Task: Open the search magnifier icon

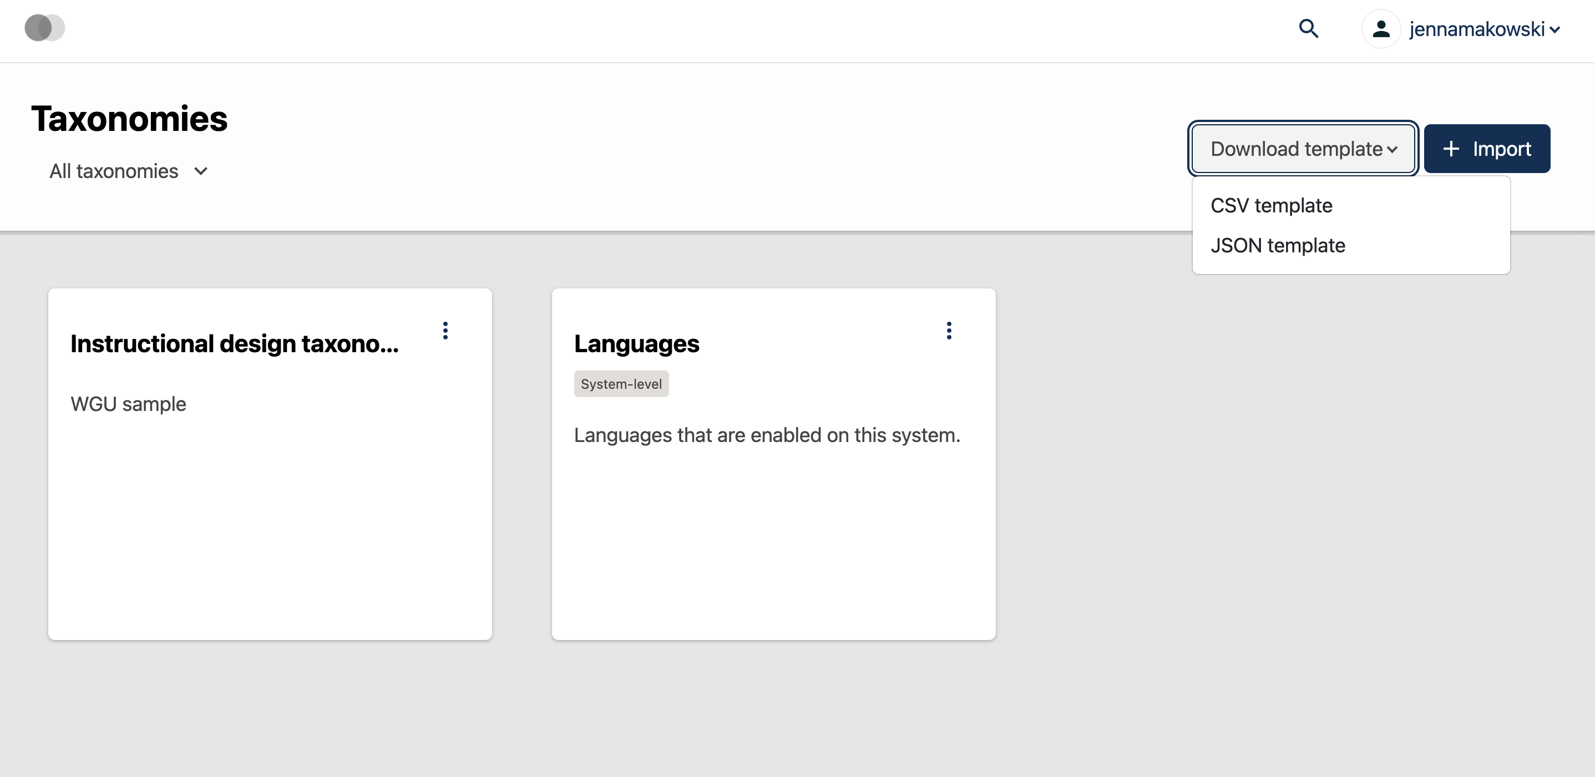Action: click(x=1309, y=29)
